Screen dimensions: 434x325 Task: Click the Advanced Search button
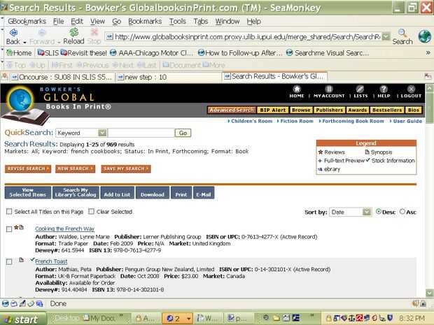tap(232, 110)
